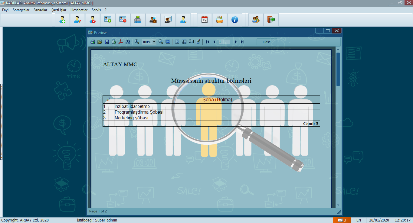The height and width of the screenshot is (223, 413).
Task: Open the 100% zoom dropdown
Action: (x=154, y=42)
